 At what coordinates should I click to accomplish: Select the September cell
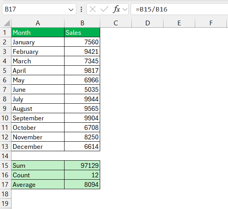click(38, 118)
